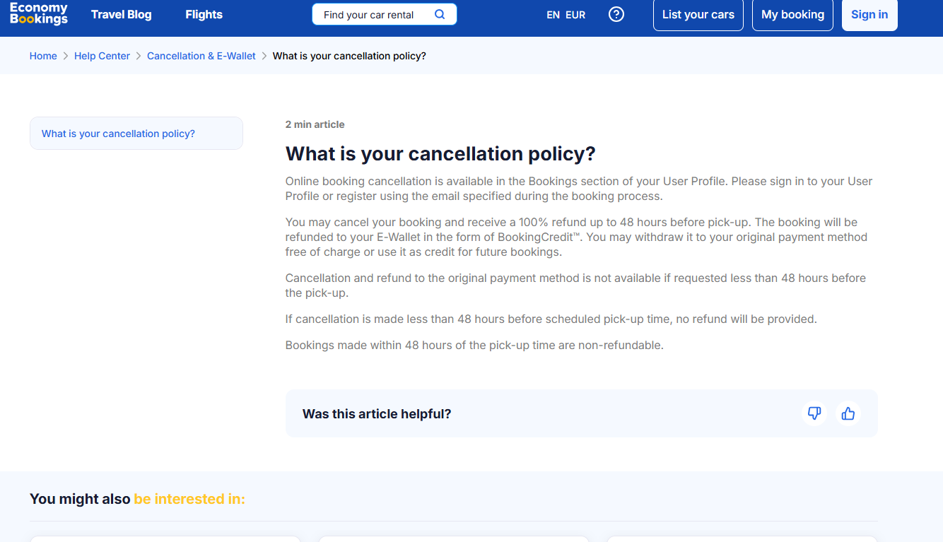Go to Home in the breadcrumb
Screen dimensions: 943x542
click(43, 56)
